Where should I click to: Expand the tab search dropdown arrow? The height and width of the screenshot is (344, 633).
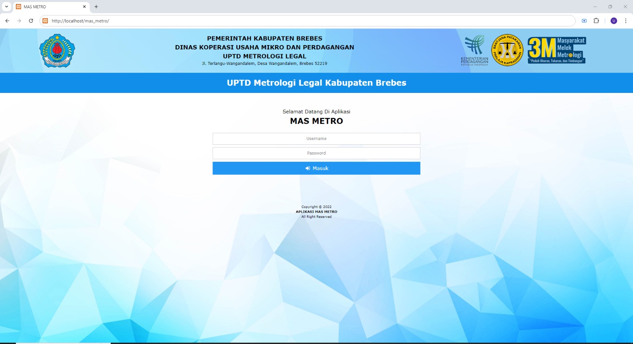pyautogui.click(x=6, y=7)
